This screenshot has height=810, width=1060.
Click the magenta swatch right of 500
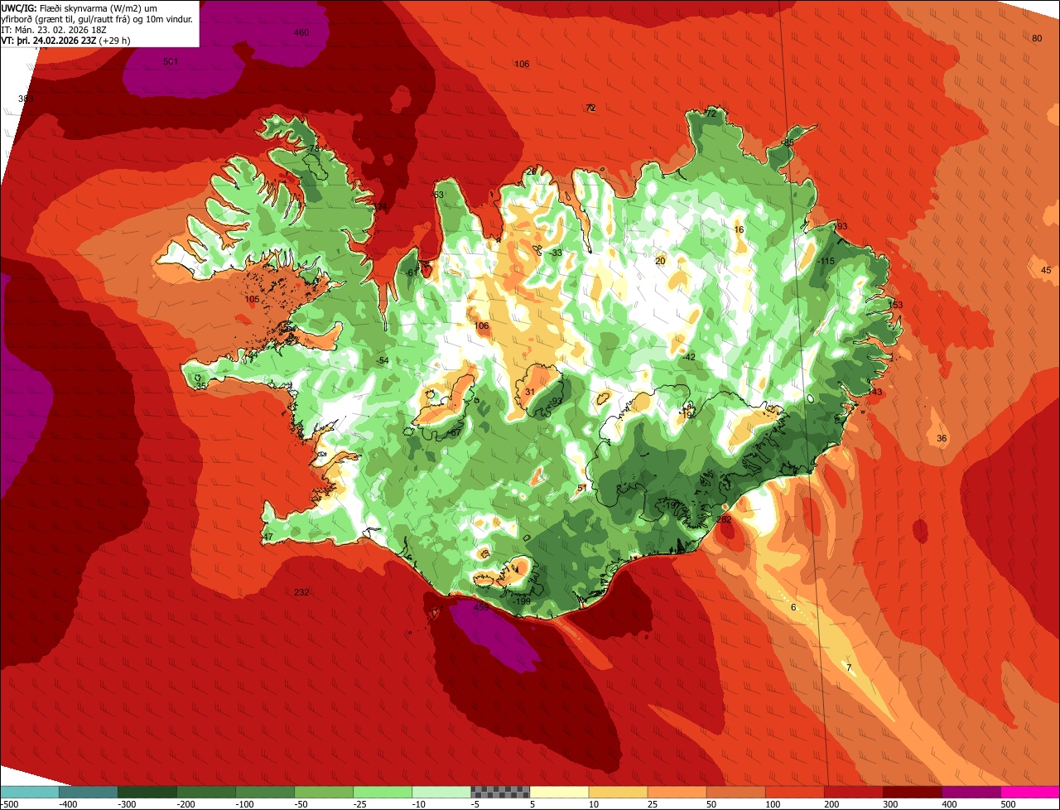pos(1030,792)
